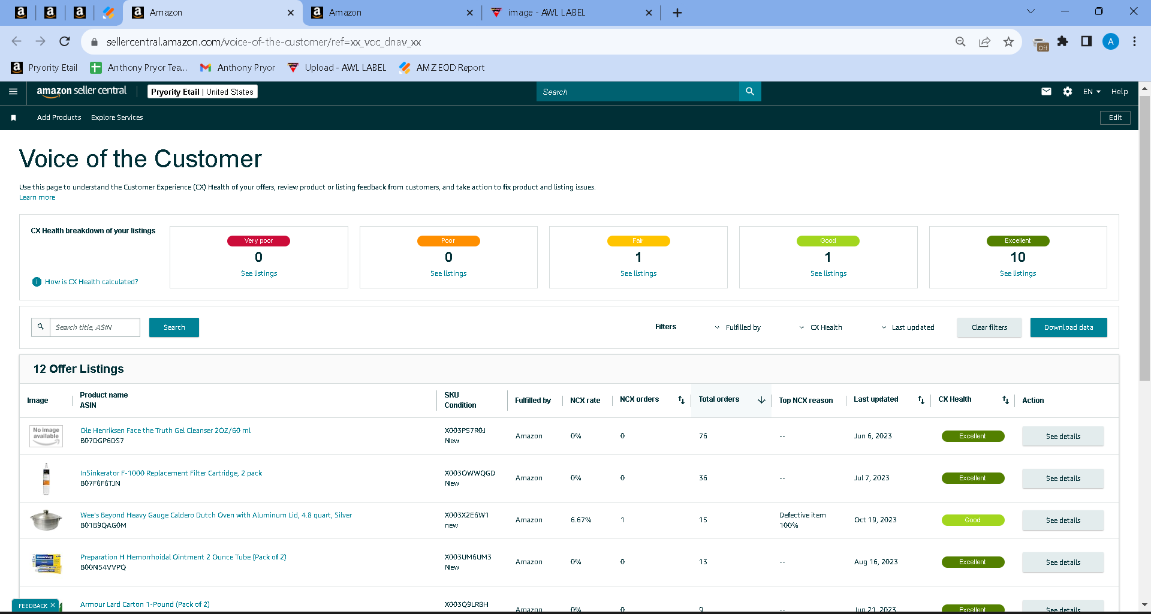The image size is (1151, 614).
Task: Open the Pryority Etail United States account switcher
Action: coord(203,92)
